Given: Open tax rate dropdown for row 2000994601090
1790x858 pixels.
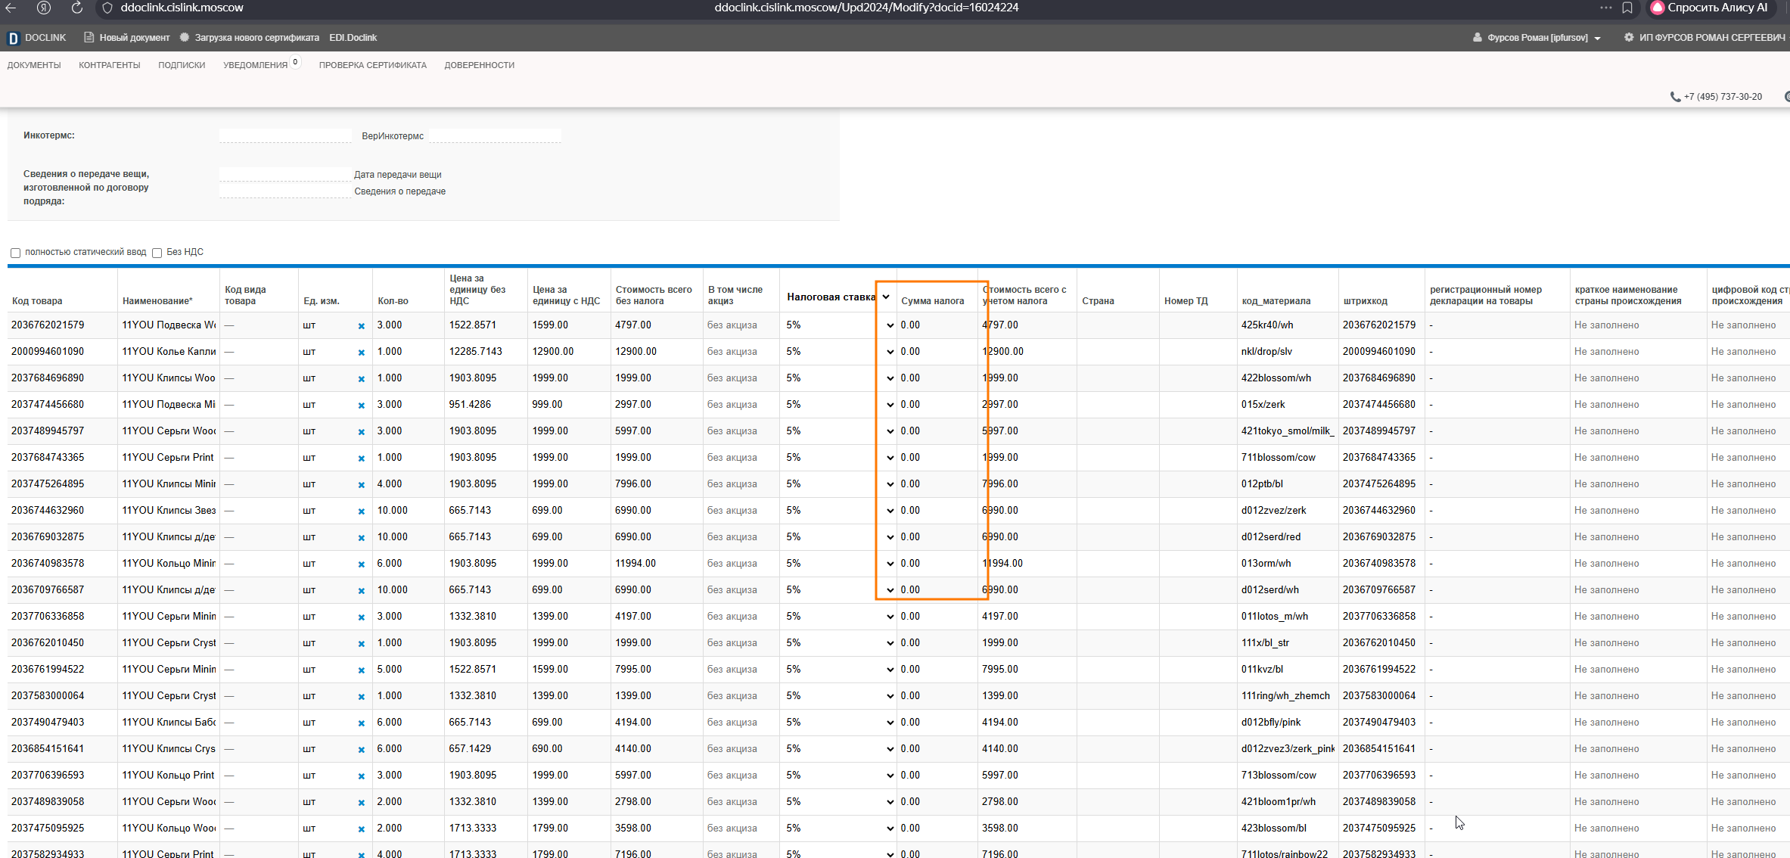Looking at the screenshot, I should 890,352.
